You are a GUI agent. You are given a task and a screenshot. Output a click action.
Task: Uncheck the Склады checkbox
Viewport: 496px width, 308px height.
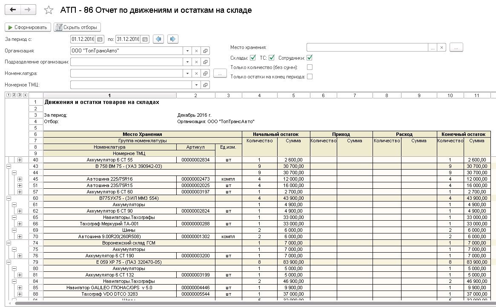pyautogui.click(x=253, y=58)
